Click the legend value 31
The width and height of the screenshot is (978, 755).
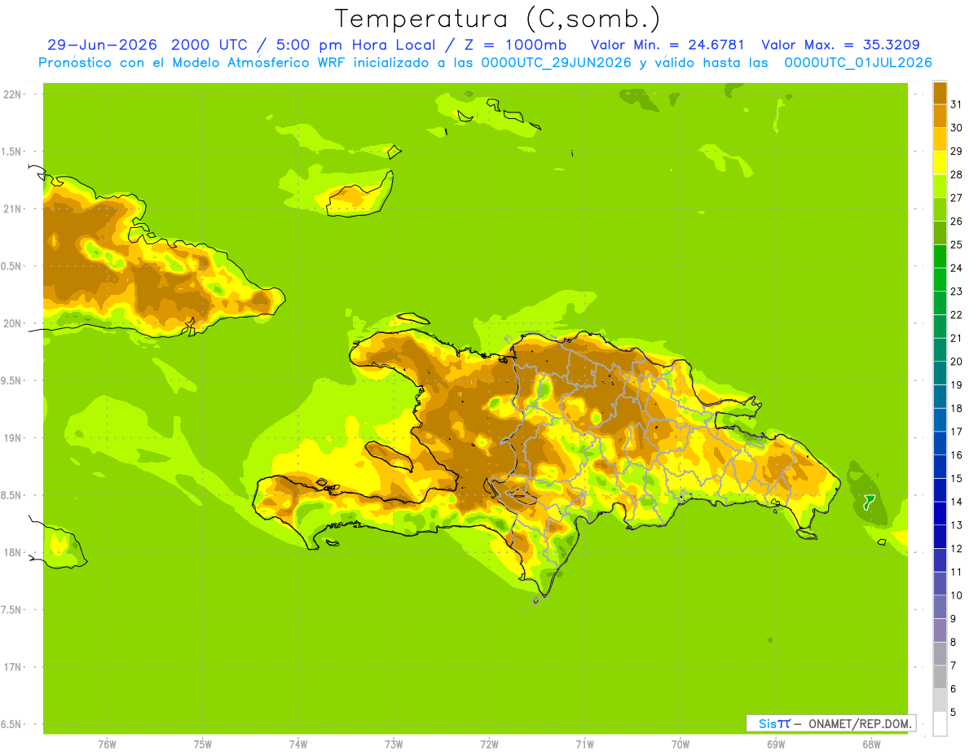point(956,104)
